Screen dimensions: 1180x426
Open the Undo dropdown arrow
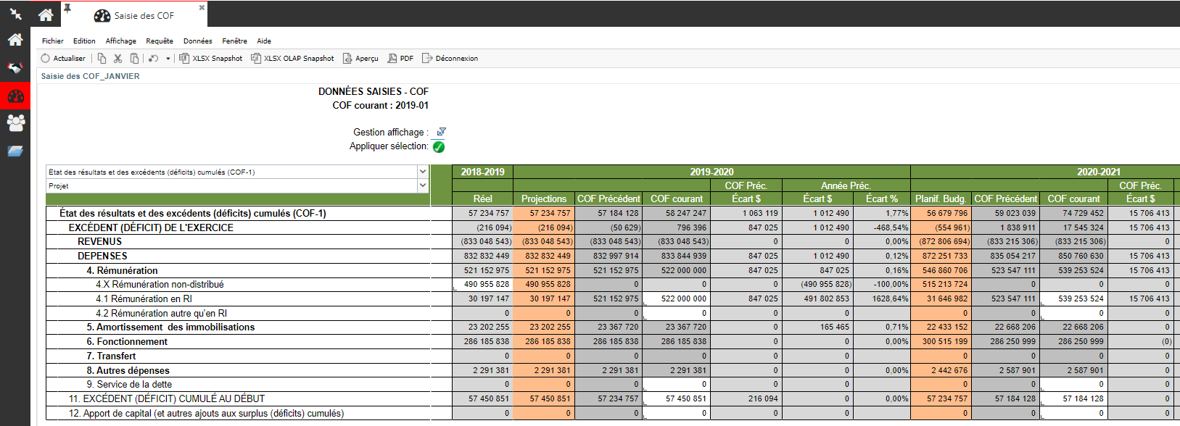pyautogui.click(x=168, y=59)
